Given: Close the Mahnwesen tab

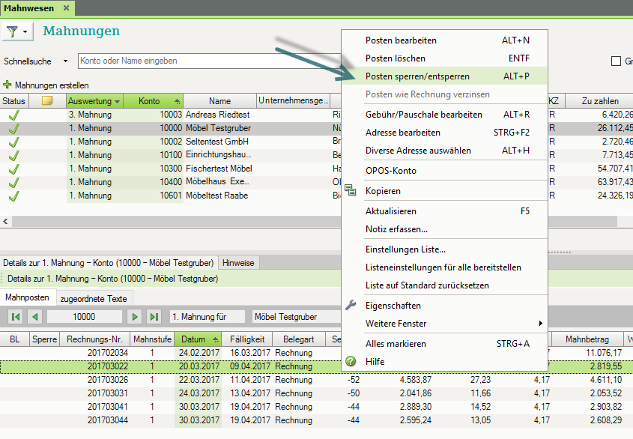Looking at the screenshot, I should 66,8.
